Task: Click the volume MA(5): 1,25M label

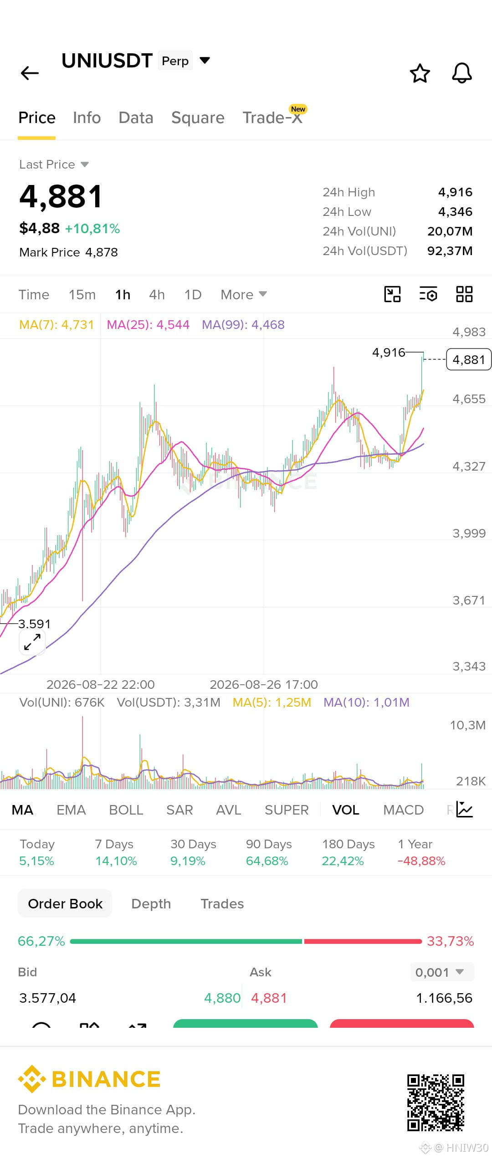Action: point(272,702)
